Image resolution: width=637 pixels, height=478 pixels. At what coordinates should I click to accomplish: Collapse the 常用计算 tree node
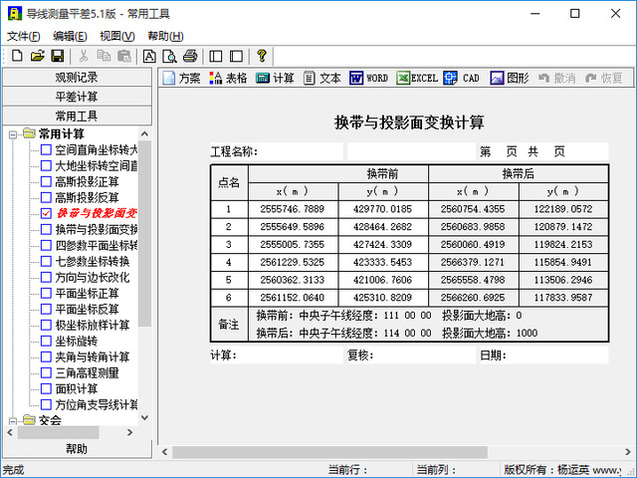pos(13,134)
